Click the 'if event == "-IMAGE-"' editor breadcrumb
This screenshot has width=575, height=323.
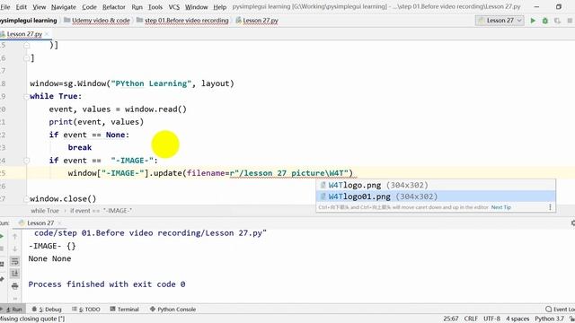(102, 211)
